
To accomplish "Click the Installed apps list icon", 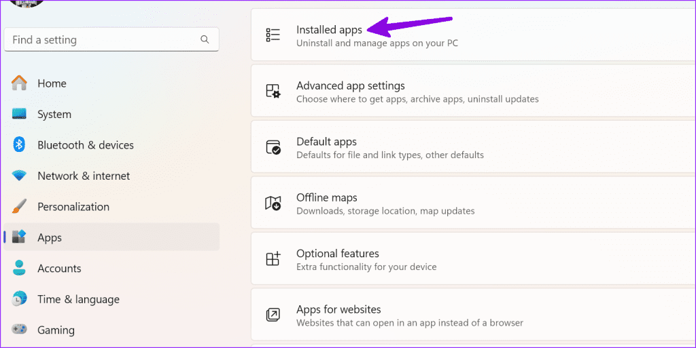I will click(273, 35).
